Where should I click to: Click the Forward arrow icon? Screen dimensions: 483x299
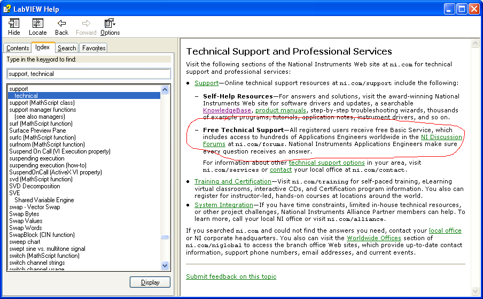click(x=86, y=23)
